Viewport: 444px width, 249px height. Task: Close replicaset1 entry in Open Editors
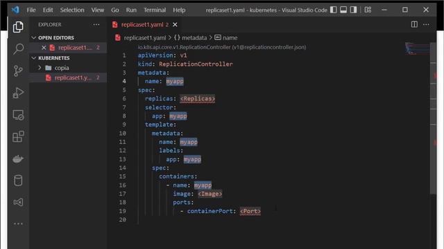pyautogui.click(x=44, y=48)
